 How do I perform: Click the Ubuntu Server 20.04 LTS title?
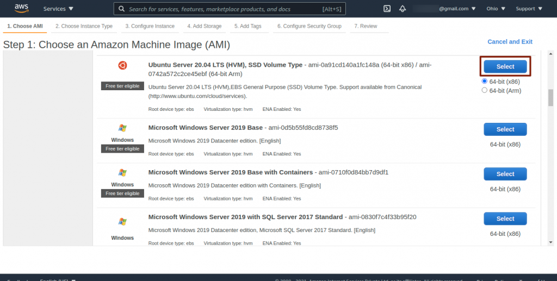point(225,65)
